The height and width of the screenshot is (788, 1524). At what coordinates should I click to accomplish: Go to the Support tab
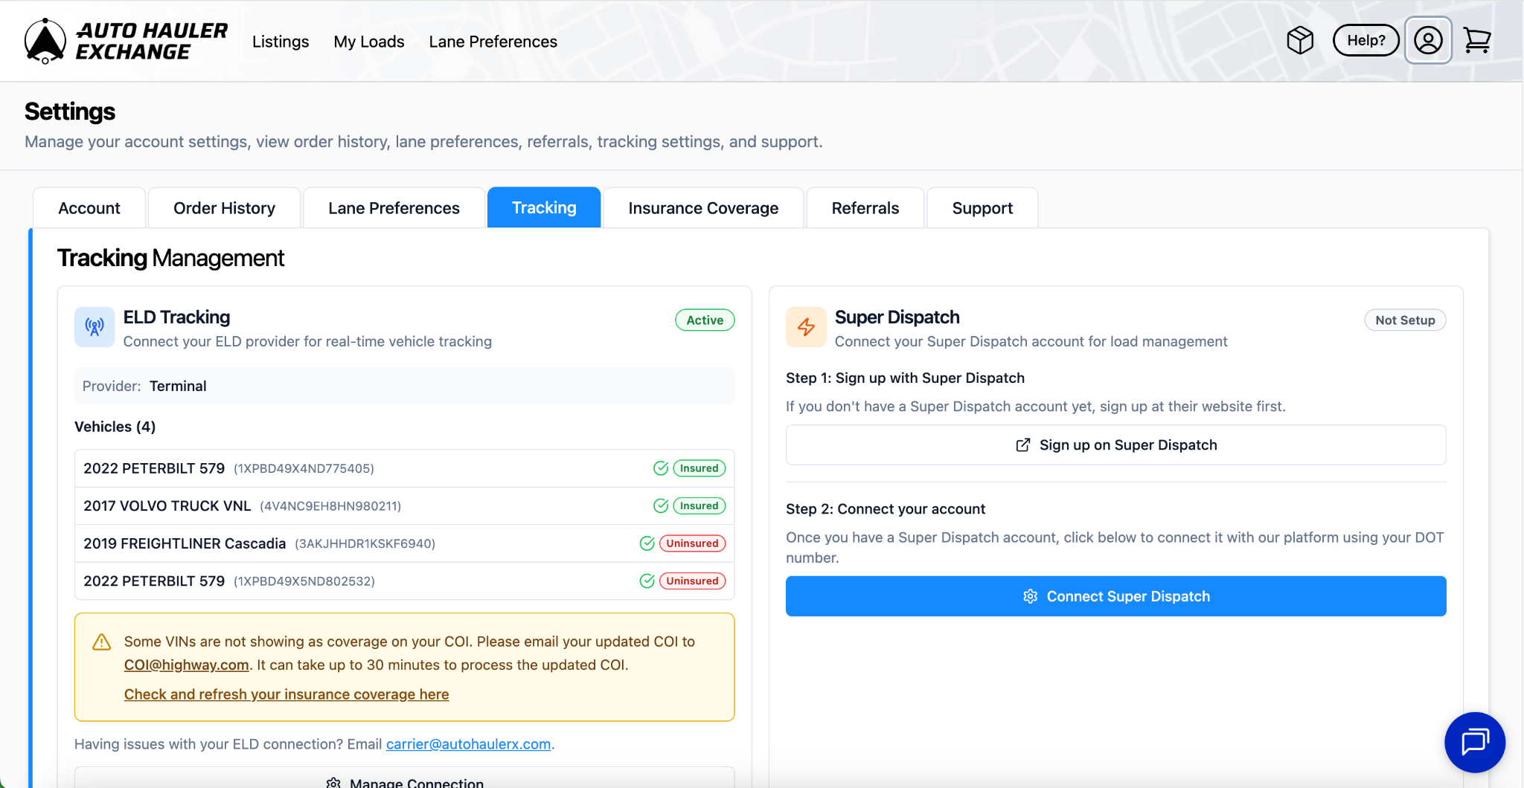point(982,208)
